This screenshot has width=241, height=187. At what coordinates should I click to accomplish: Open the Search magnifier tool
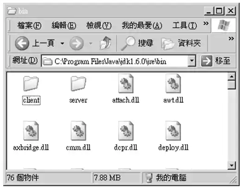(128, 43)
